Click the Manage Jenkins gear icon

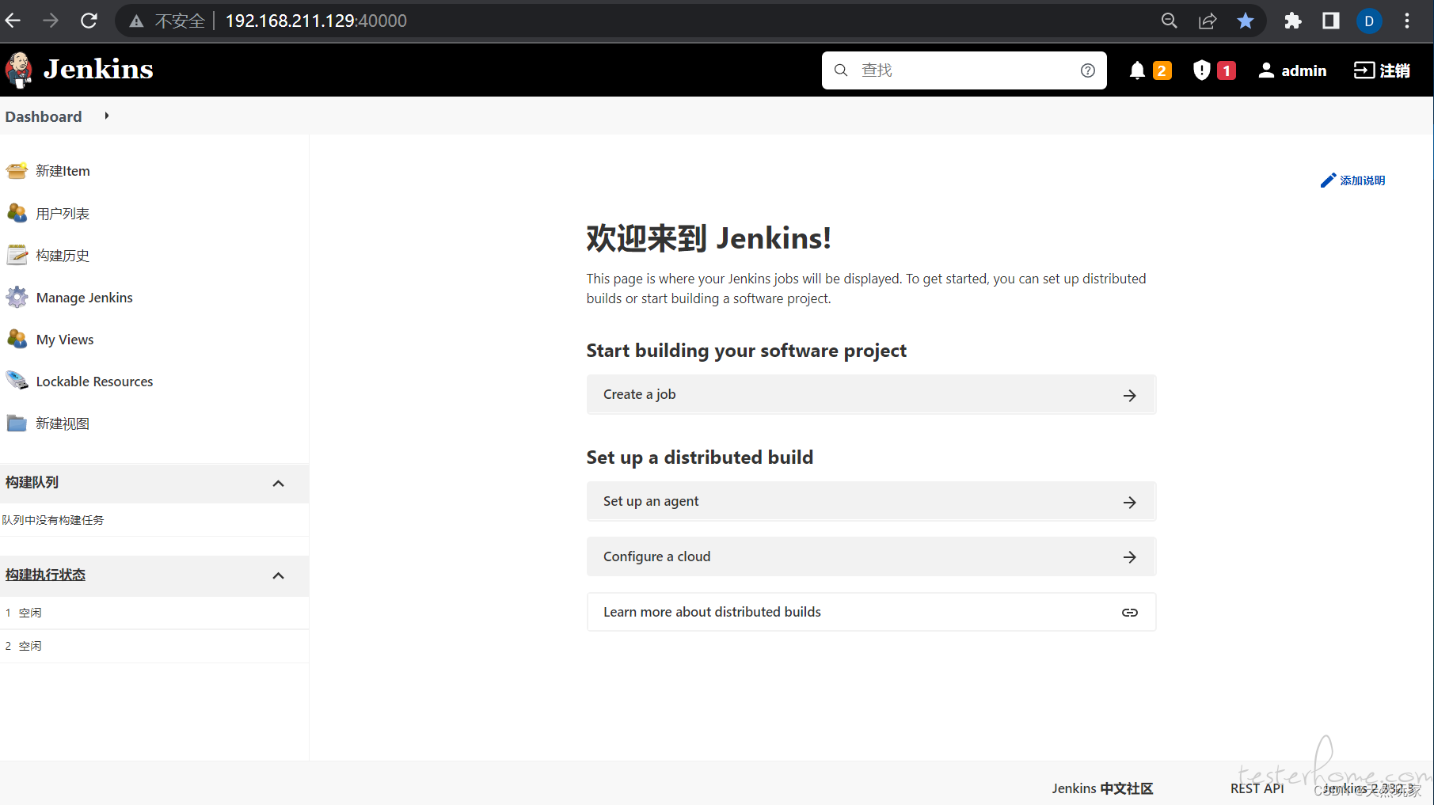(x=17, y=297)
